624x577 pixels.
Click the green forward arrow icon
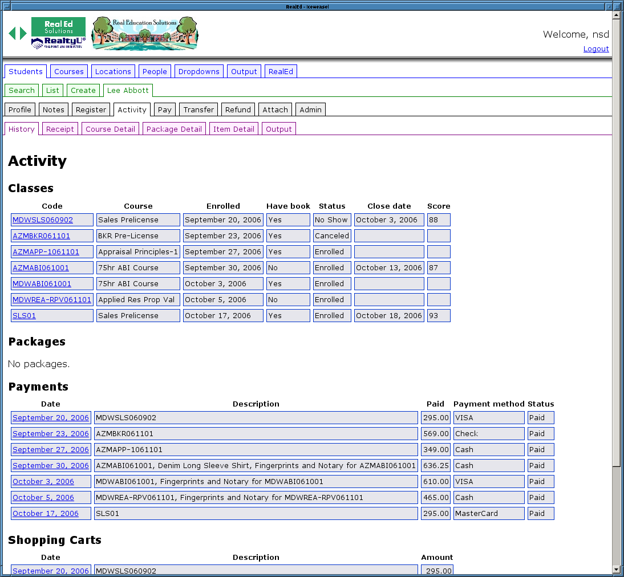[x=23, y=34]
